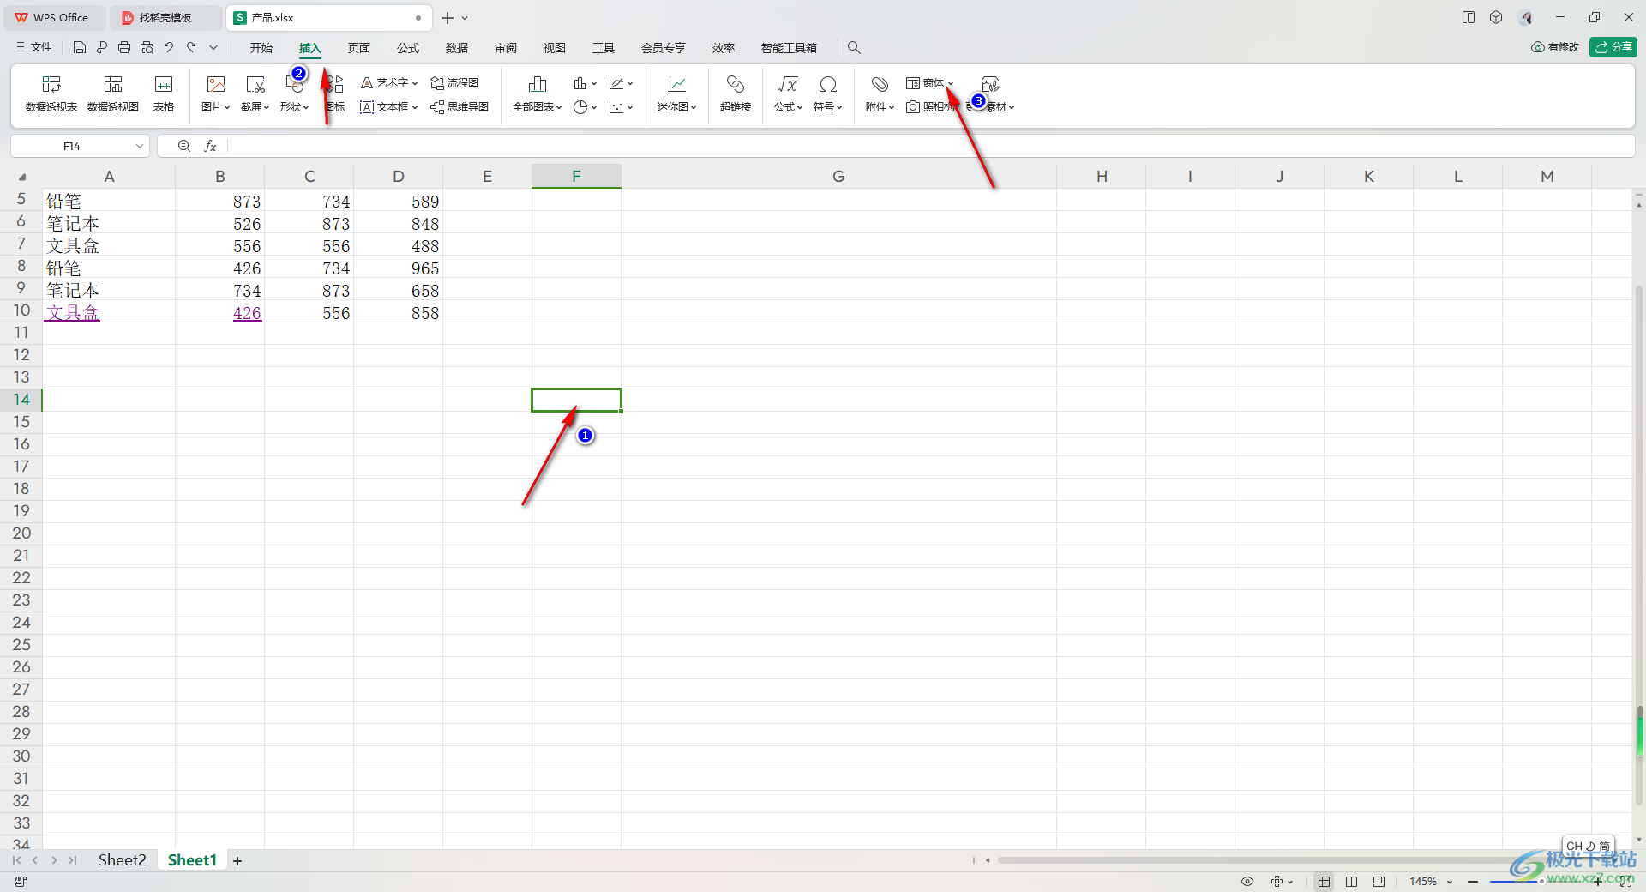Open the Symbol (符号) menu
Viewport: 1646px width, 892px height.
[828, 93]
